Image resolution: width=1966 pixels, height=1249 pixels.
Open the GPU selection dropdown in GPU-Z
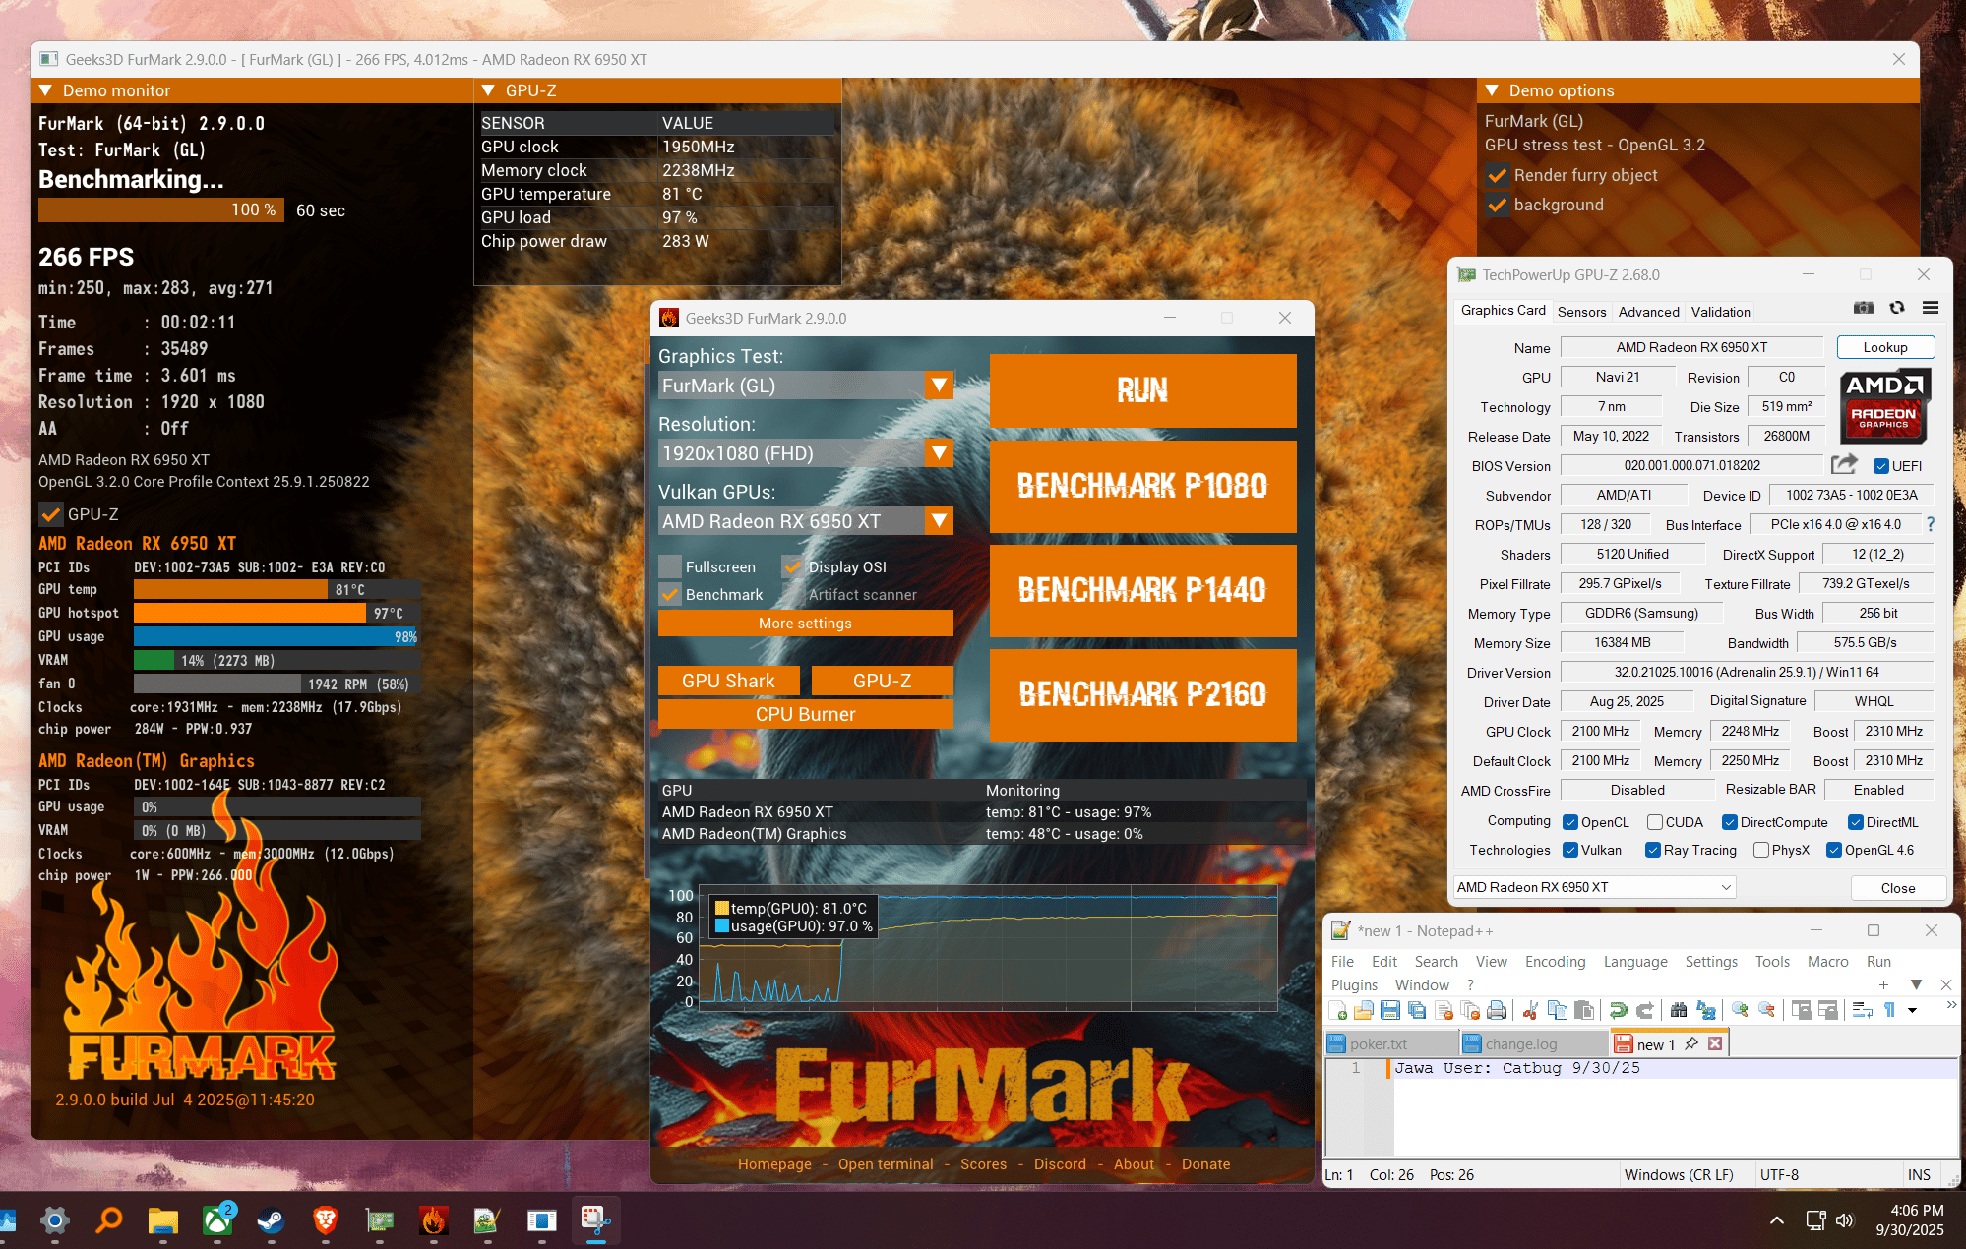(1594, 887)
